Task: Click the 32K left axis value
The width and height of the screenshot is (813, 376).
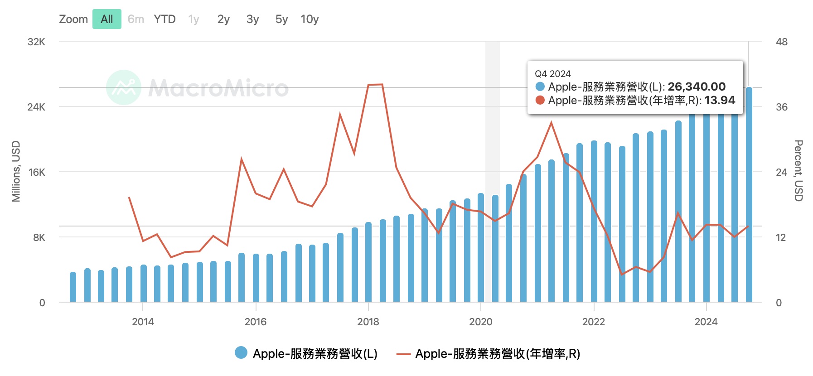Action: 36,42
